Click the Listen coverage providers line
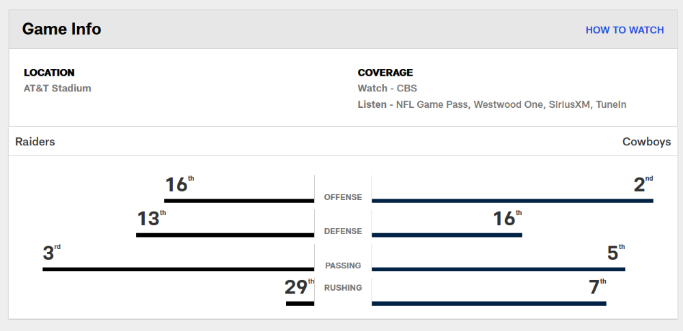This screenshot has width=683, height=331. click(492, 104)
